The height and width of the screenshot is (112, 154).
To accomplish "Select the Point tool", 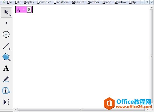I will (x=6, y=23).
